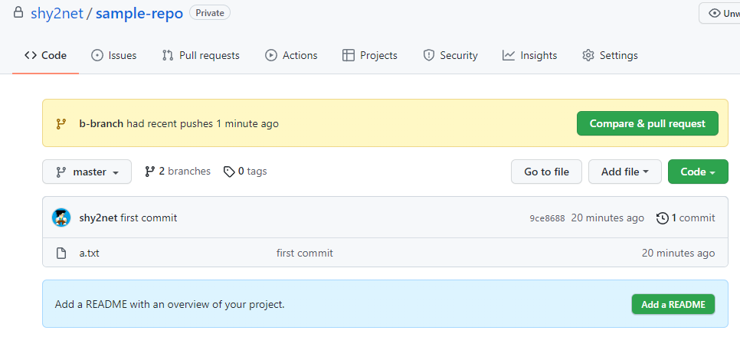Click the tags label icon

tap(229, 172)
